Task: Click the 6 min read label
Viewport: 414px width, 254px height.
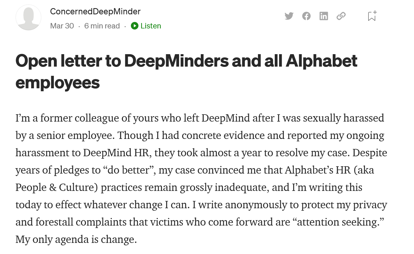Action: [102, 26]
